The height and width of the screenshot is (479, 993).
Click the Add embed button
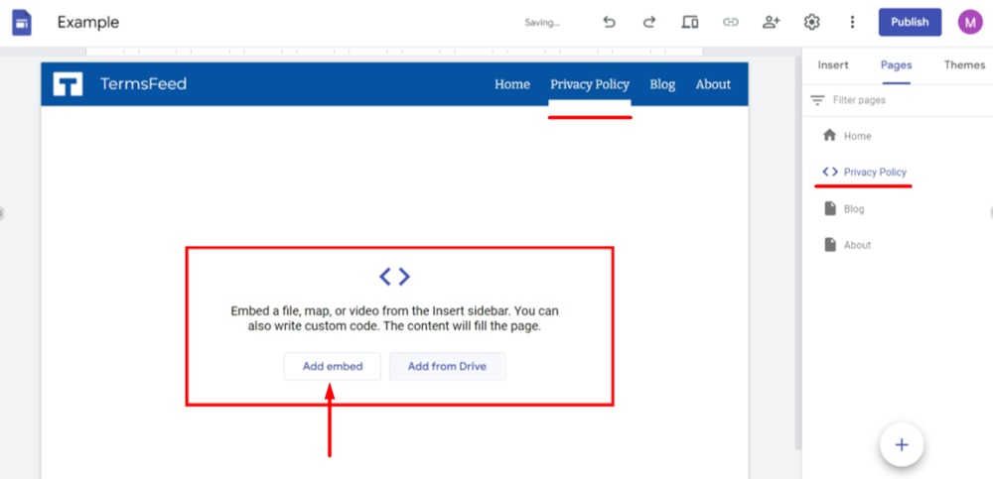[333, 366]
